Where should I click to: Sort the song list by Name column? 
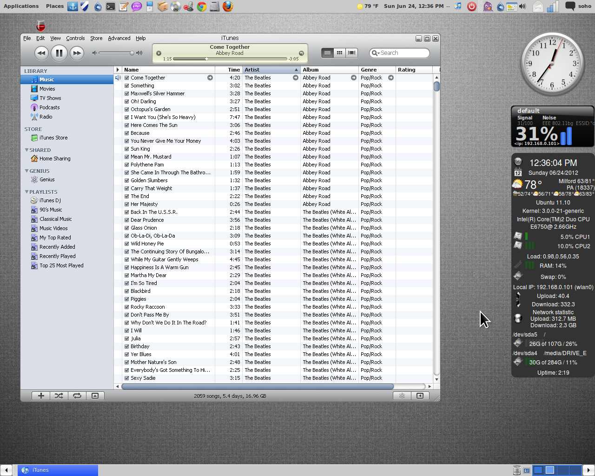(x=168, y=70)
